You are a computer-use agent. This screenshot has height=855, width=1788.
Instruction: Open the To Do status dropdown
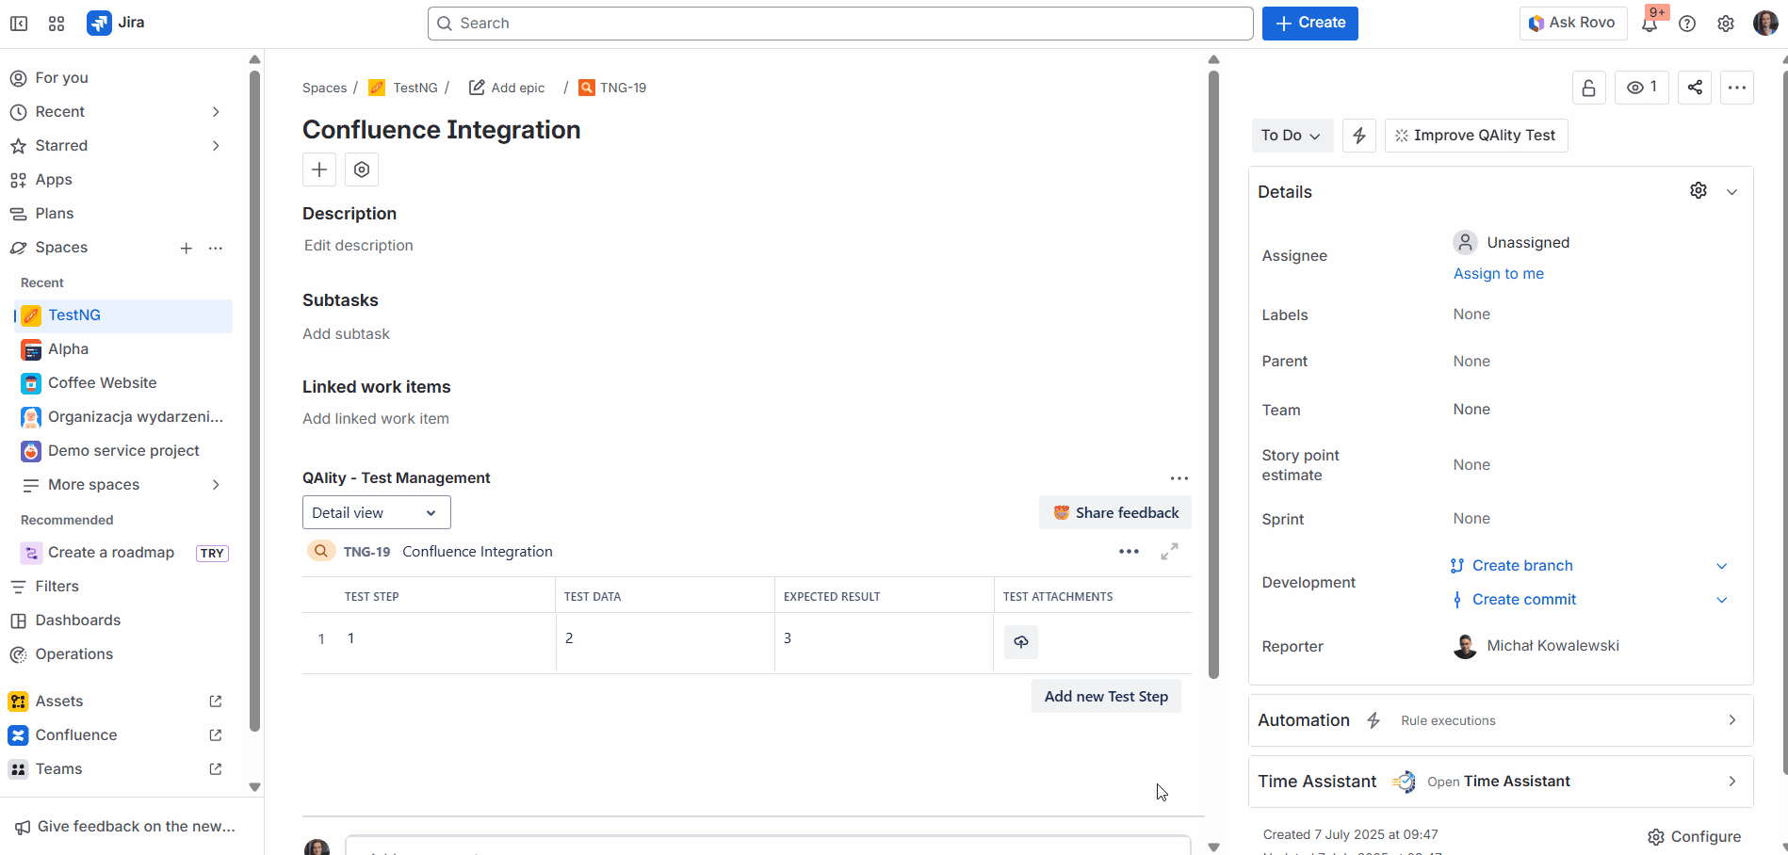point(1292,136)
